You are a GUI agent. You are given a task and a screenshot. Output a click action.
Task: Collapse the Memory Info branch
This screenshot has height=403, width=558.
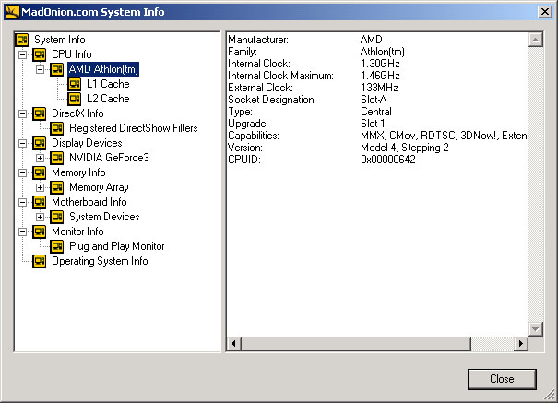point(22,172)
